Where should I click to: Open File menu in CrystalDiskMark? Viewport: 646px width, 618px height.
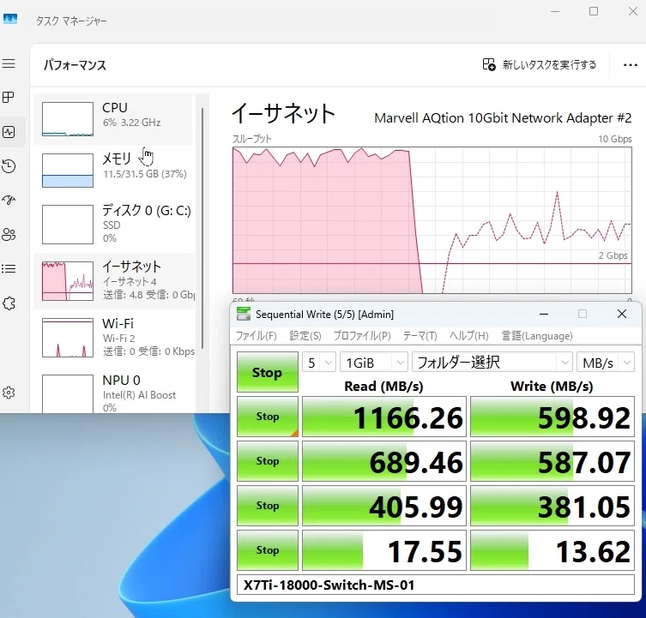pyautogui.click(x=256, y=336)
